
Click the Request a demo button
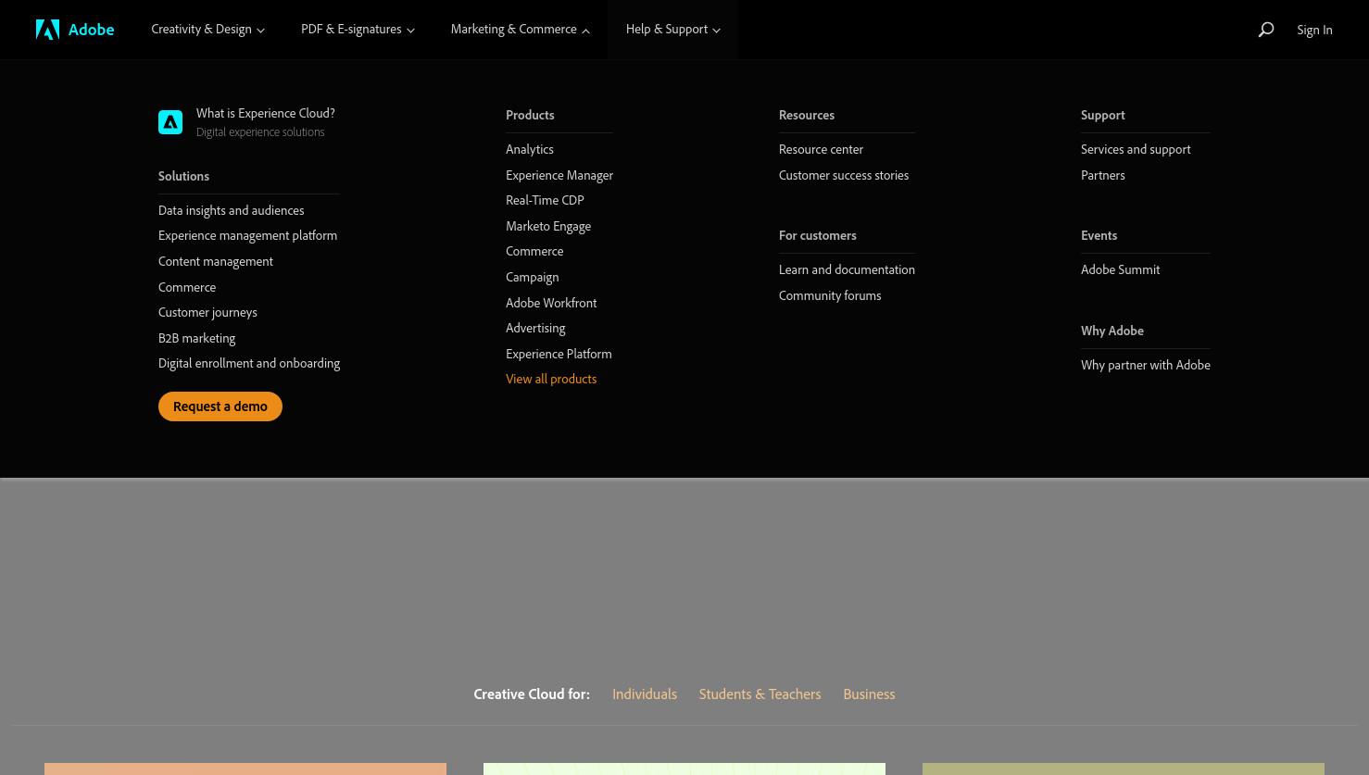[x=220, y=406]
